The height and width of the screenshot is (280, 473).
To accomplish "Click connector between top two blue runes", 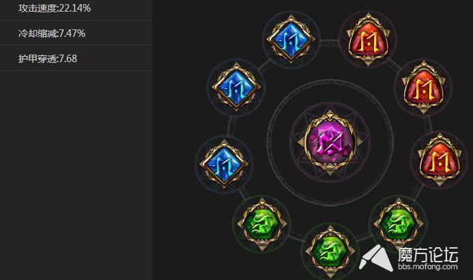I will (x=265, y=65).
